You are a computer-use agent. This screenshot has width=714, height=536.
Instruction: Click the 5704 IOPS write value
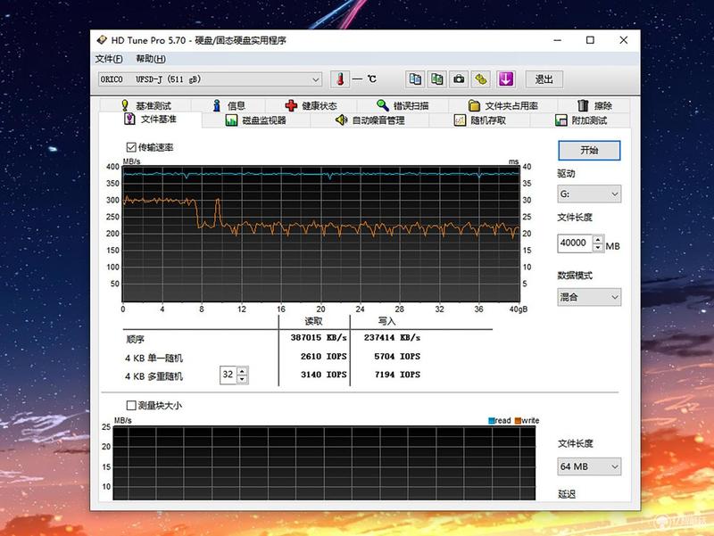(397, 356)
